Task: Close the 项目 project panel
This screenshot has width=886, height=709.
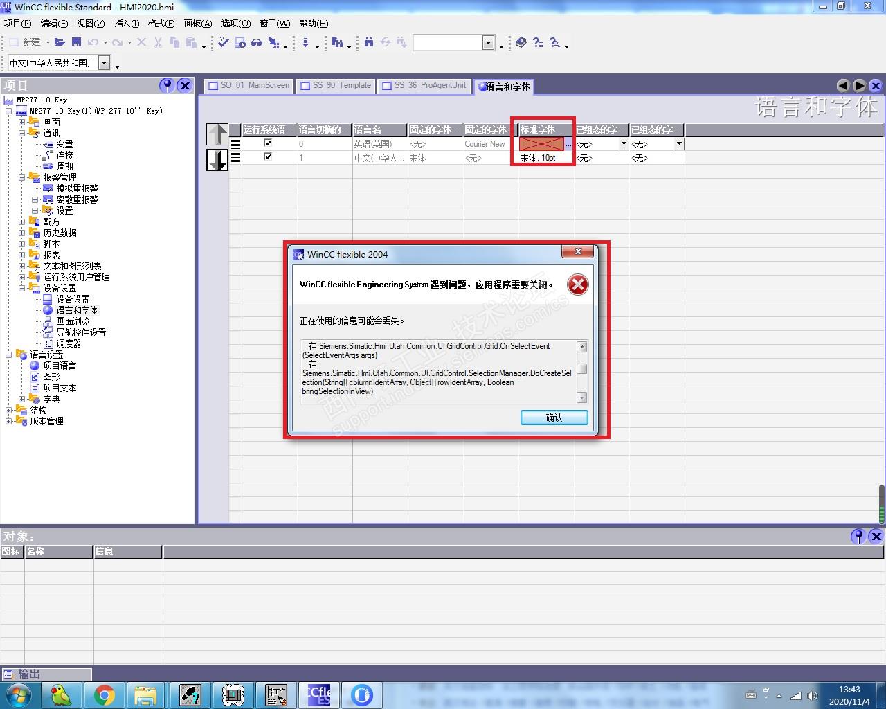Action: click(184, 85)
